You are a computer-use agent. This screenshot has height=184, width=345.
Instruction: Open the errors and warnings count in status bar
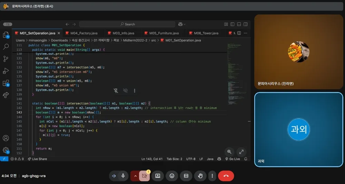pos(17,159)
